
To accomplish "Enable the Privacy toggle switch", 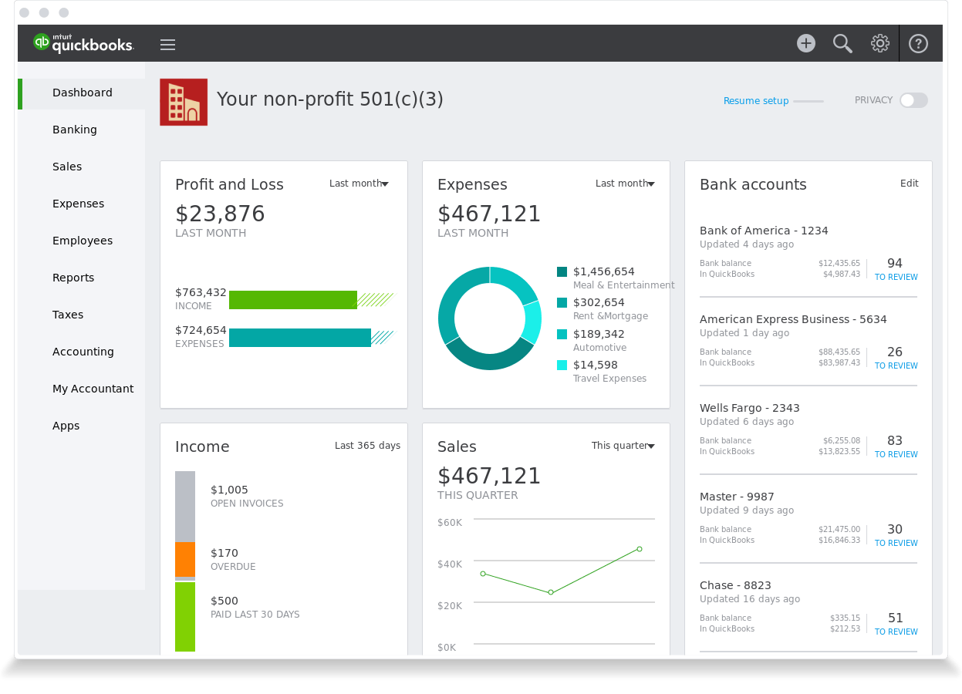I will point(913,100).
